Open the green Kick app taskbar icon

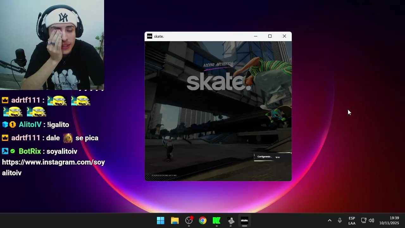click(217, 220)
